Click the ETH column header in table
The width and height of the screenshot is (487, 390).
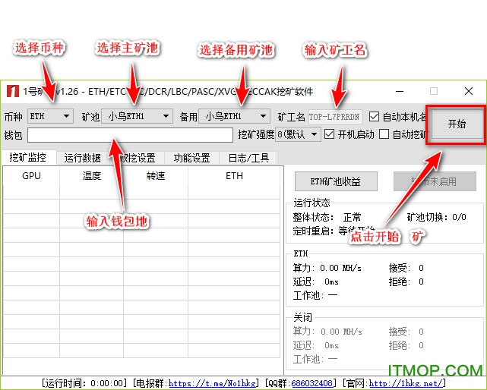point(234,176)
